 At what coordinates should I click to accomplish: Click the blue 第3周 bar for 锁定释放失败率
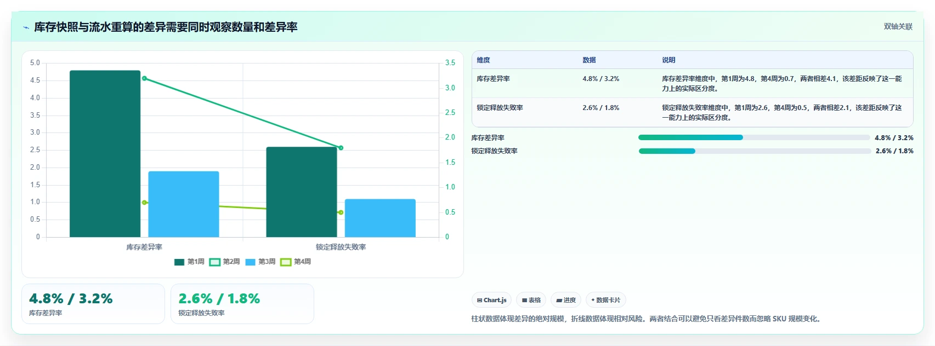(x=380, y=218)
